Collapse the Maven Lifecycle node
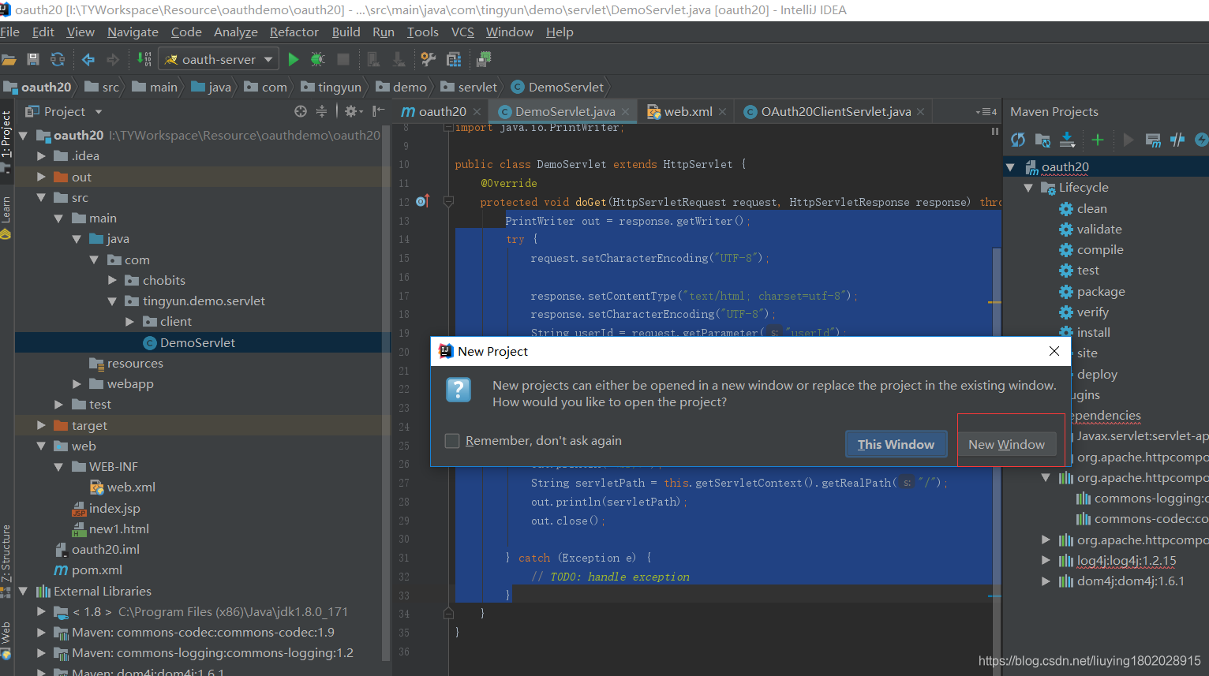 coord(1028,188)
